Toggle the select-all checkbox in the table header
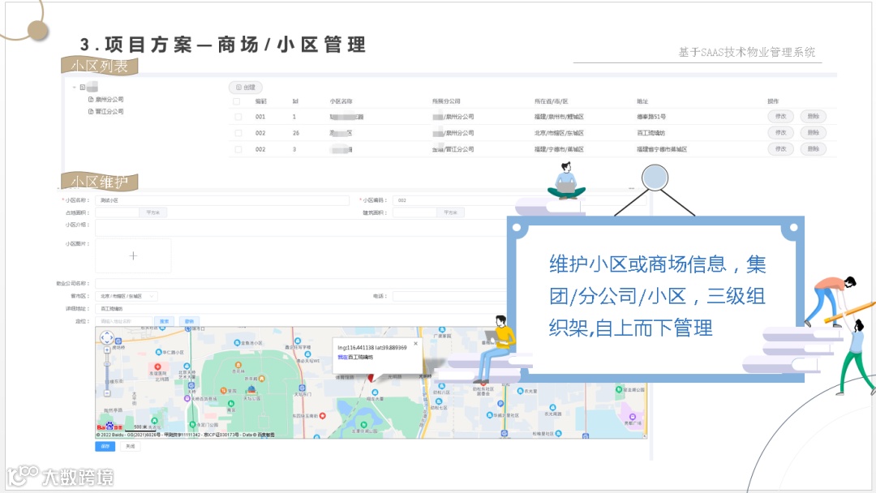 [236, 101]
